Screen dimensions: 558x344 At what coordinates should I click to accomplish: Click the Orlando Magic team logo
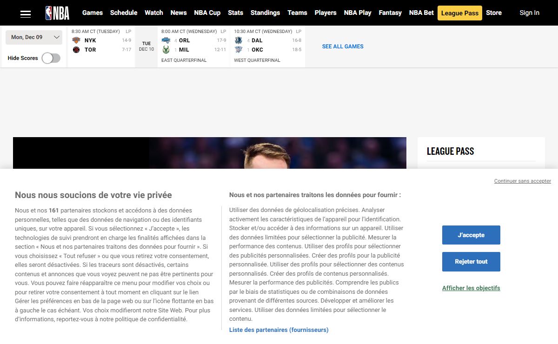(x=166, y=40)
